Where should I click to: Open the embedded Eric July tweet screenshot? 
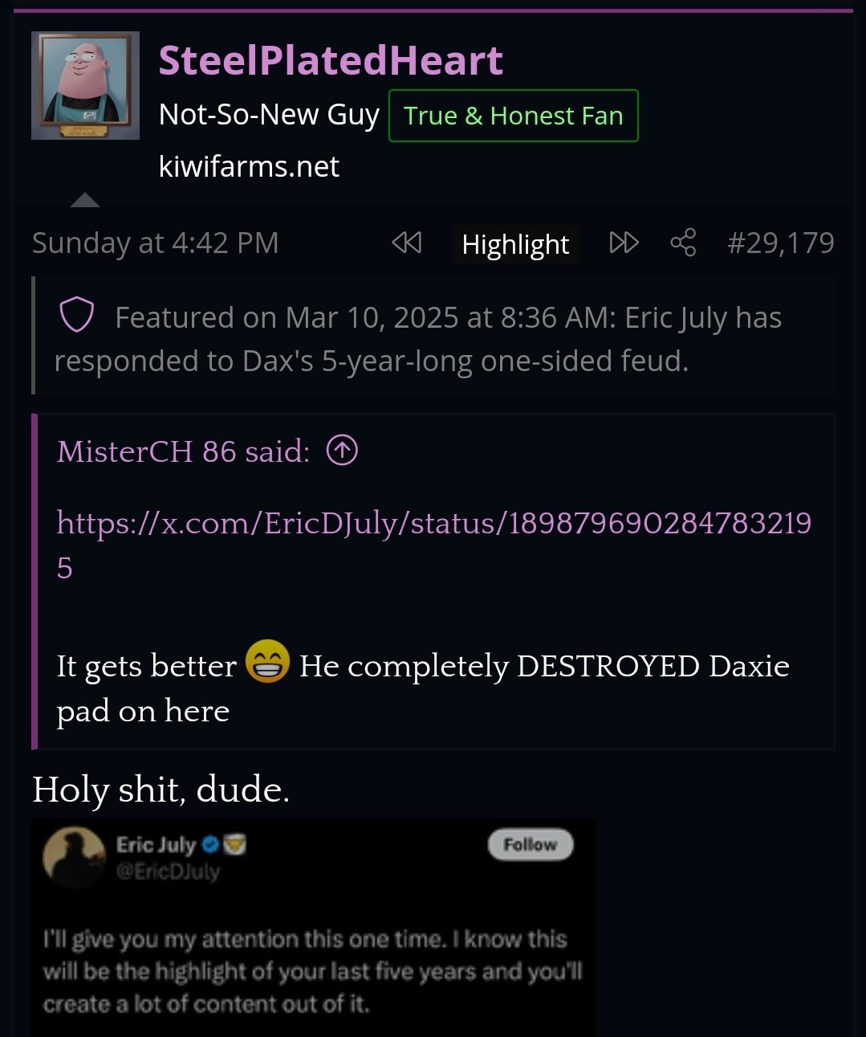point(314,928)
